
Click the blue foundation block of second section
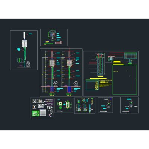[x=69, y=89]
